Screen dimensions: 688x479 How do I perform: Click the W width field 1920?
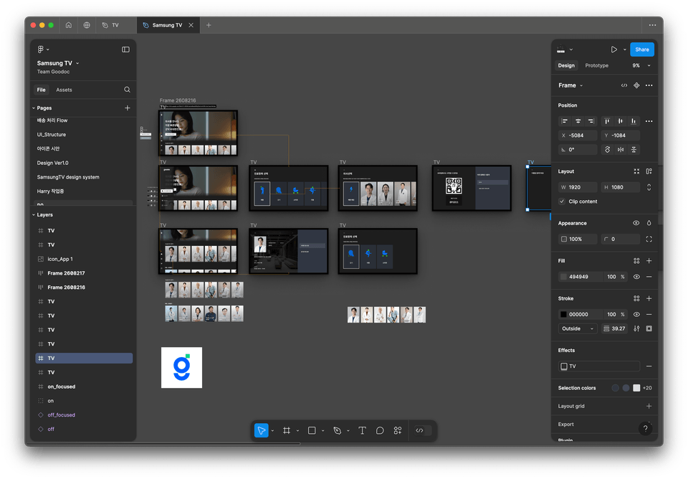tap(578, 187)
